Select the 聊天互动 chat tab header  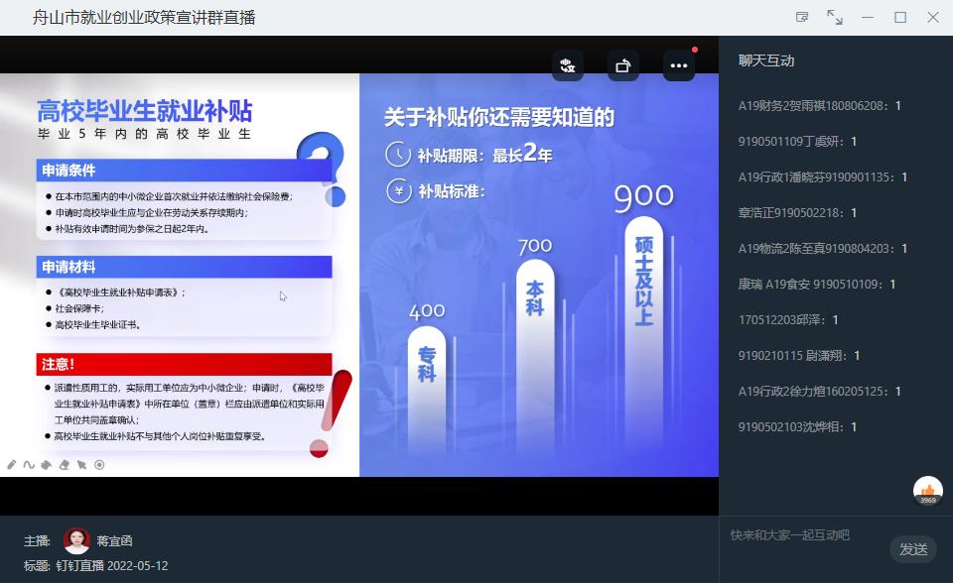click(x=766, y=60)
